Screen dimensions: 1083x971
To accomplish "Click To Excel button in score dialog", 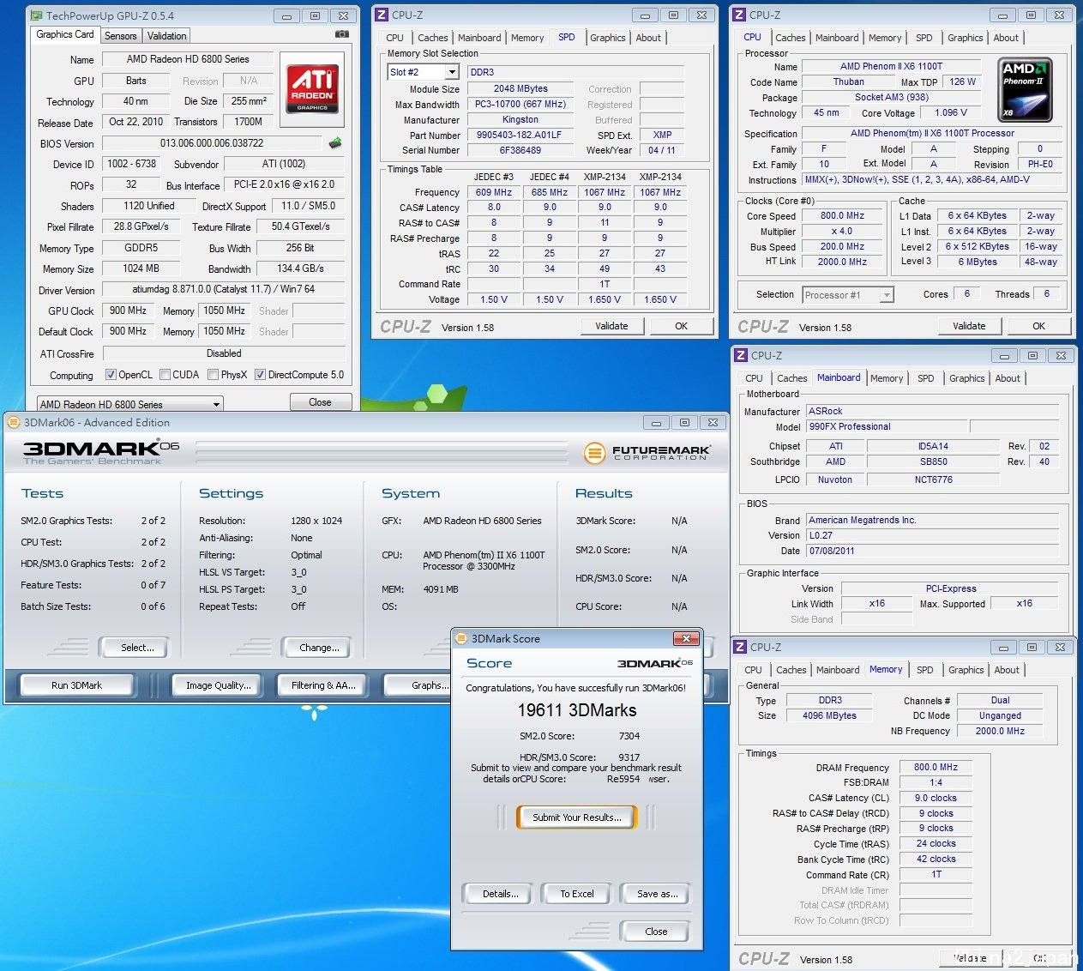I will coord(577,894).
